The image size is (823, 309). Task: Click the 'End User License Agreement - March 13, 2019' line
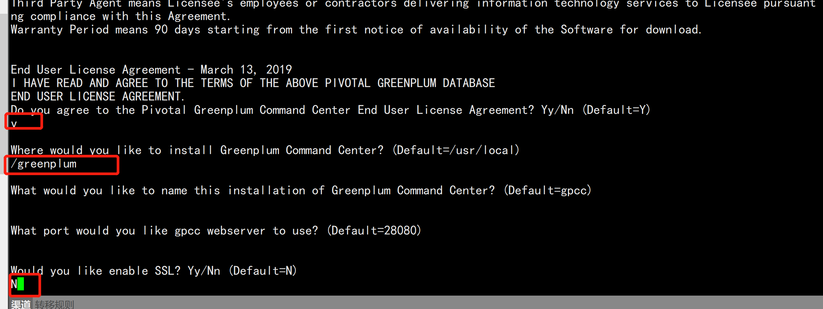coord(151,70)
